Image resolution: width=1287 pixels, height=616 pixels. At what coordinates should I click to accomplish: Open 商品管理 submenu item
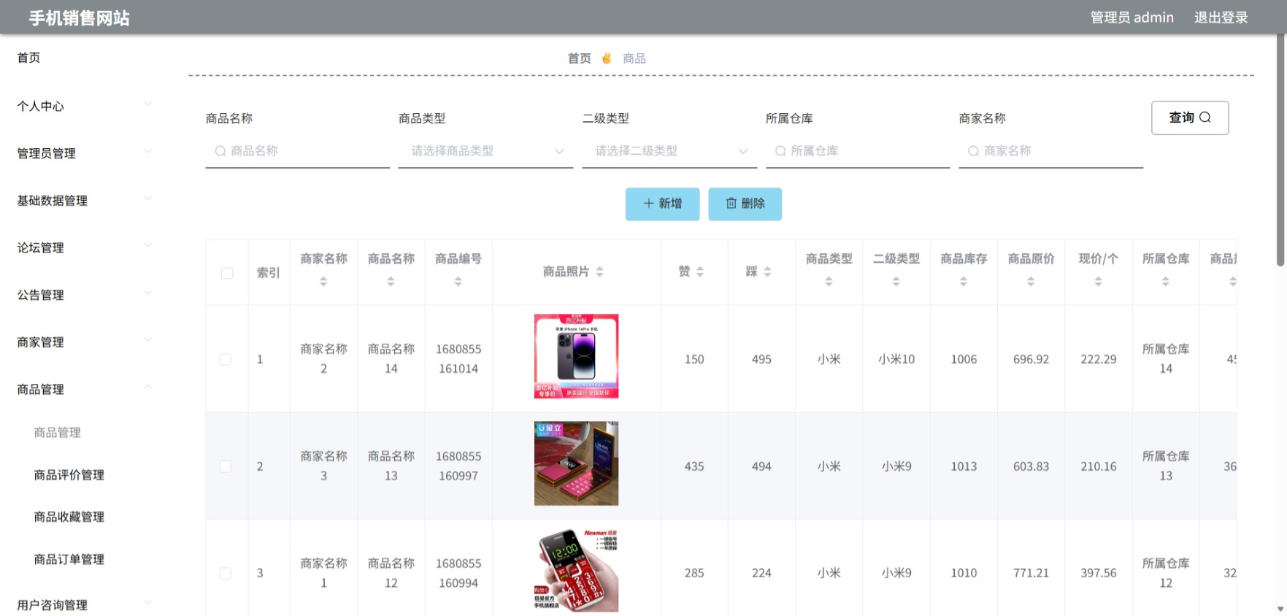(57, 432)
